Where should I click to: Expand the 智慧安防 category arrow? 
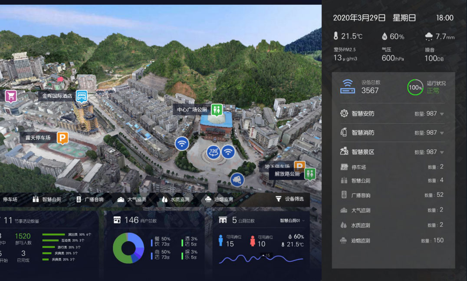pos(442,114)
